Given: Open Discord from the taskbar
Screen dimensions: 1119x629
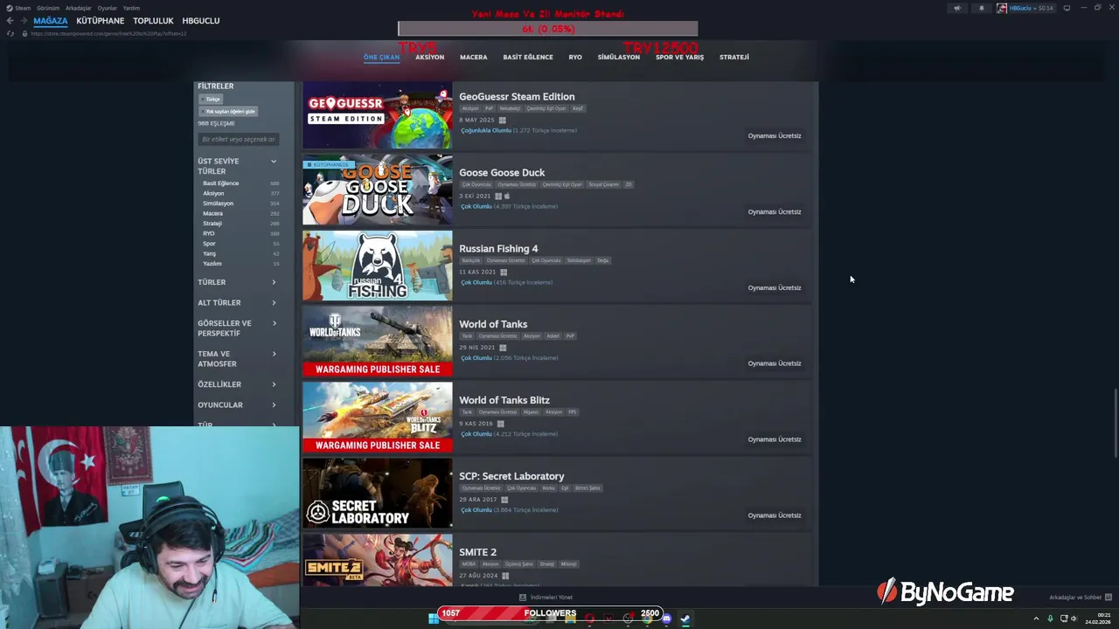Looking at the screenshot, I should [x=666, y=619].
